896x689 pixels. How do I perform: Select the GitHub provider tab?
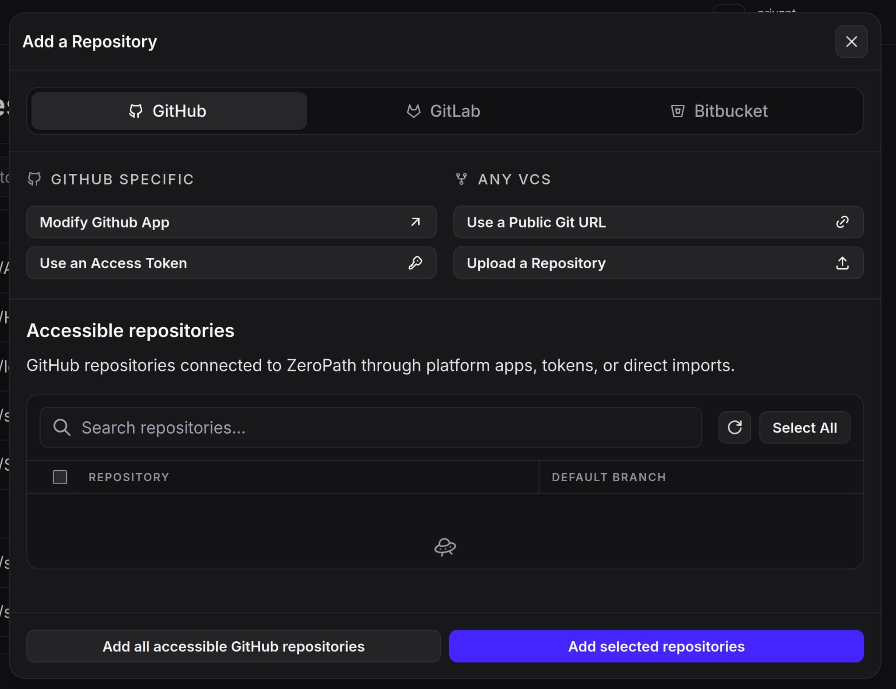[x=169, y=111]
